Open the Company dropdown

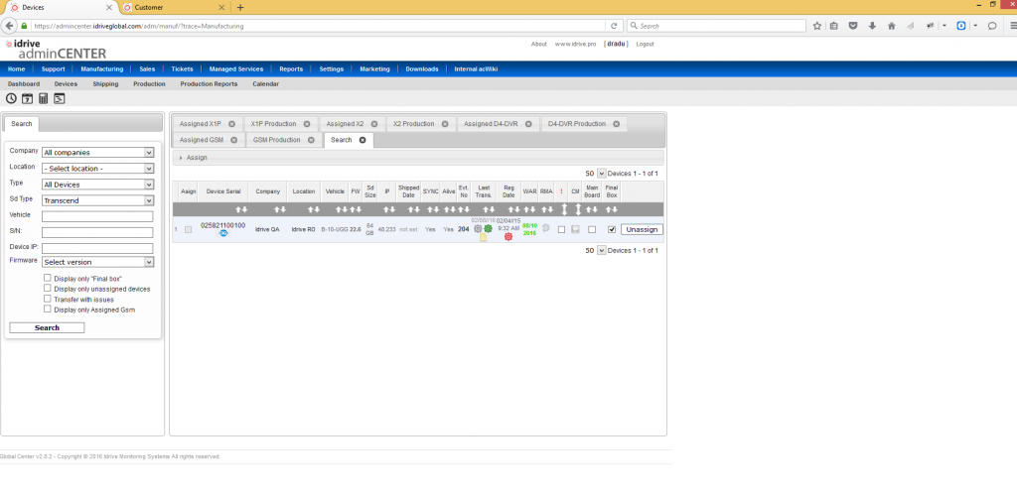pyautogui.click(x=97, y=152)
